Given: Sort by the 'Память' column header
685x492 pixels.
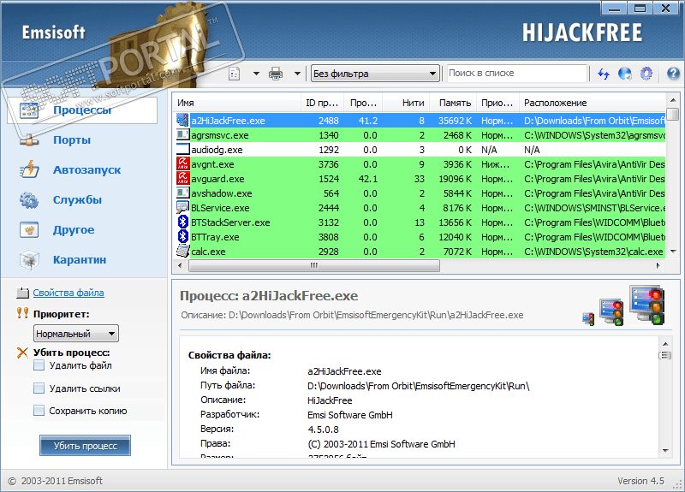Looking at the screenshot, I should 453,103.
